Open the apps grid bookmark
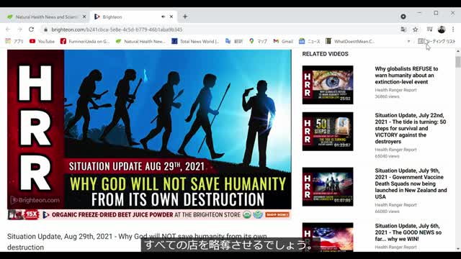Image resolution: width=461 pixels, height=259 pixels. click(x=14, y=42)
